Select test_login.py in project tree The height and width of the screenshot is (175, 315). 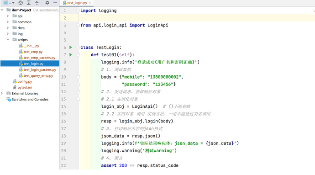point(33,64)
